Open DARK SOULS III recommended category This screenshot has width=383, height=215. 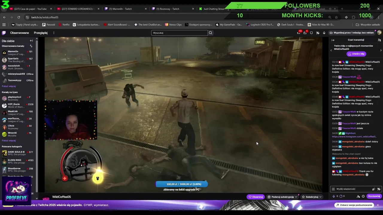18,153
